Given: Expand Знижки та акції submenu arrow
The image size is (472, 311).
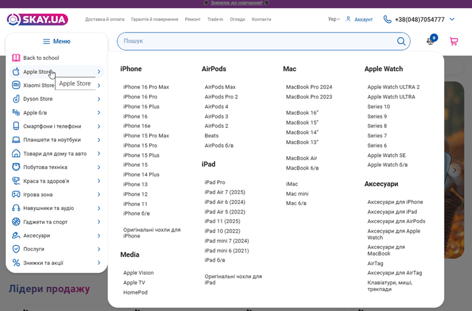Looking at the screenshot, I should coord(99,263).
